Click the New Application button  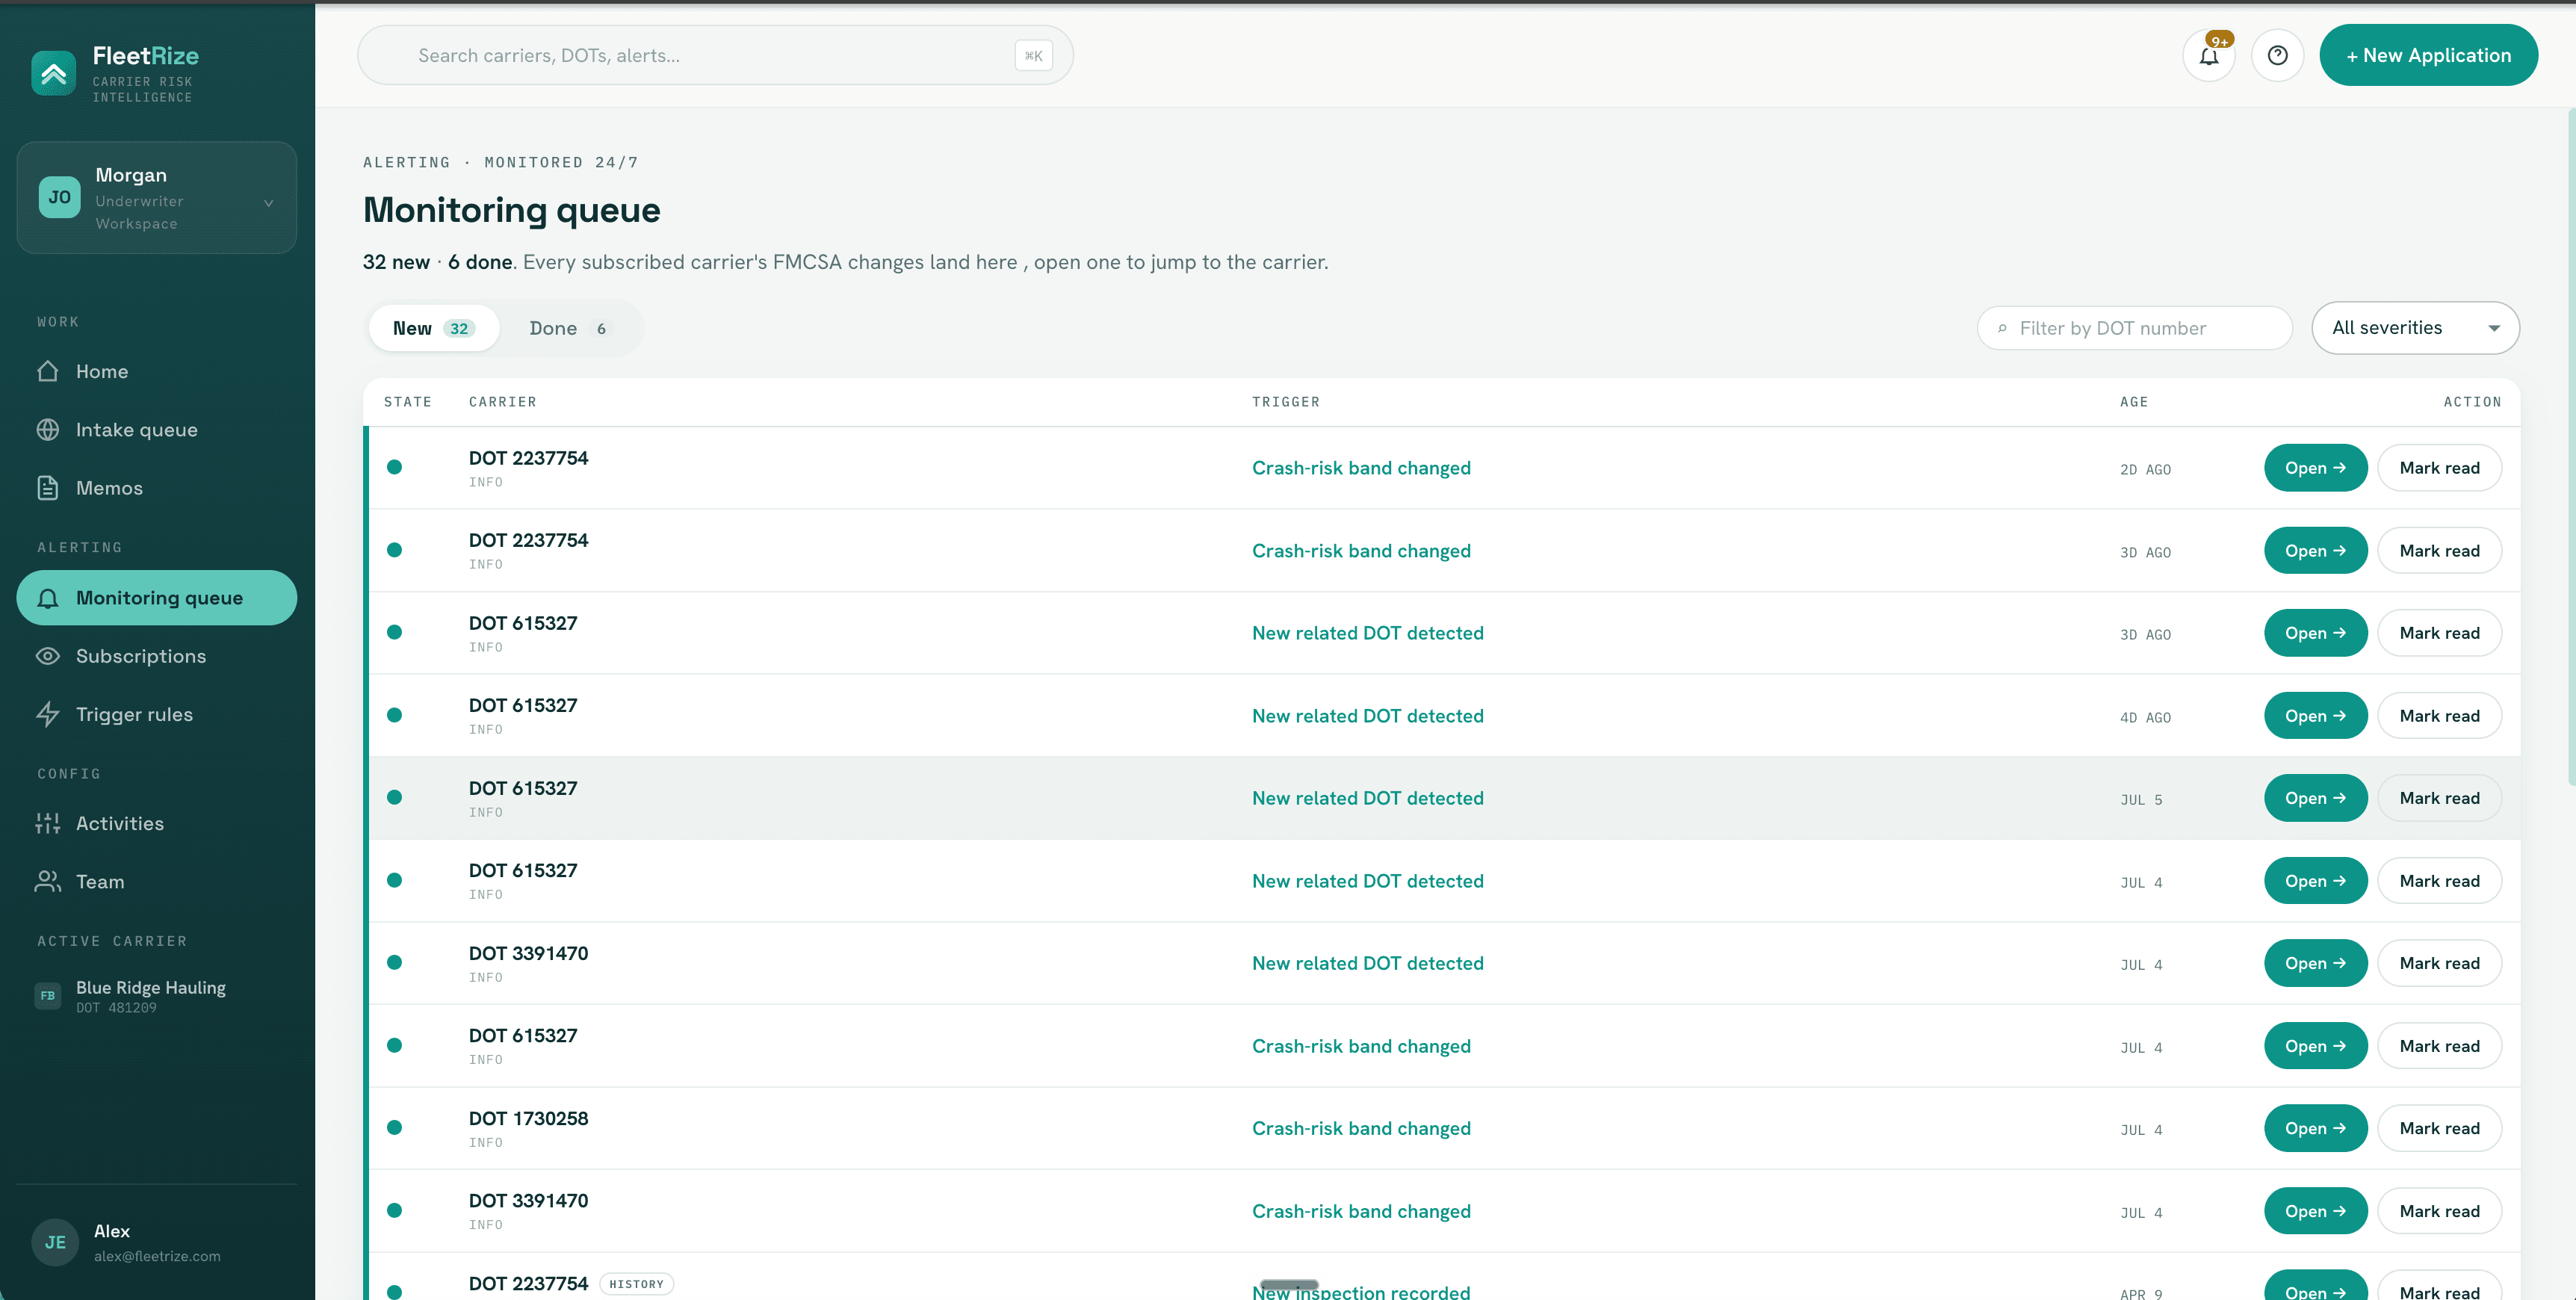(2428, 56)
